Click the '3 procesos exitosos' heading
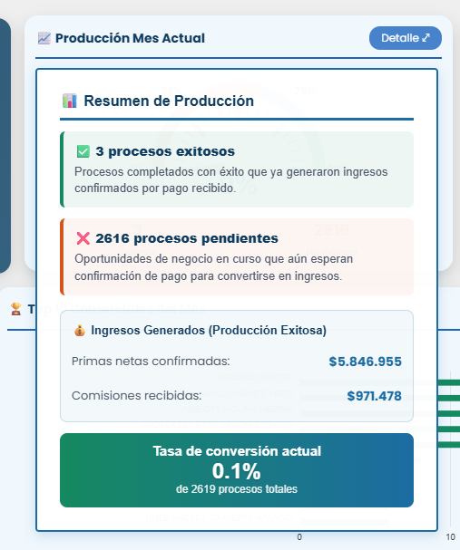This screenshot has height=550, width=460. click(165, 151)
